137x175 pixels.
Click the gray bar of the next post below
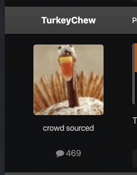[x=71, y=174]
